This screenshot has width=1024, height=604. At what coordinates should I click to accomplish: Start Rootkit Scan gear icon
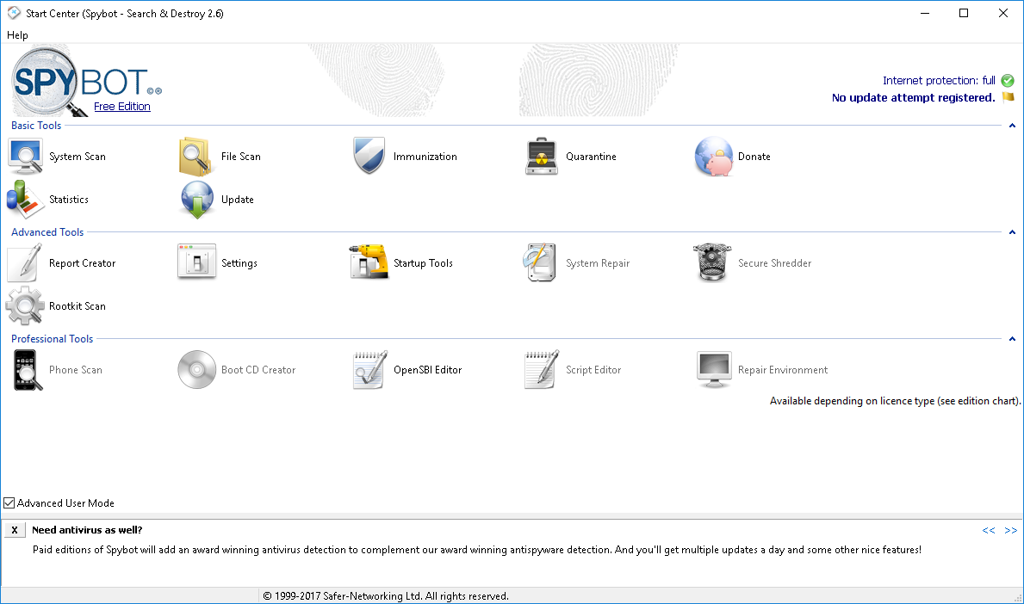point(25,305)
